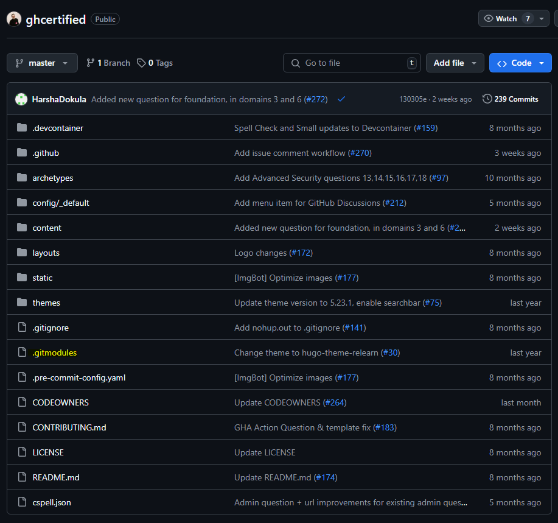
Task: Click the LICENSE file icon
Action: pyautogui.click(x=22, y=452)
